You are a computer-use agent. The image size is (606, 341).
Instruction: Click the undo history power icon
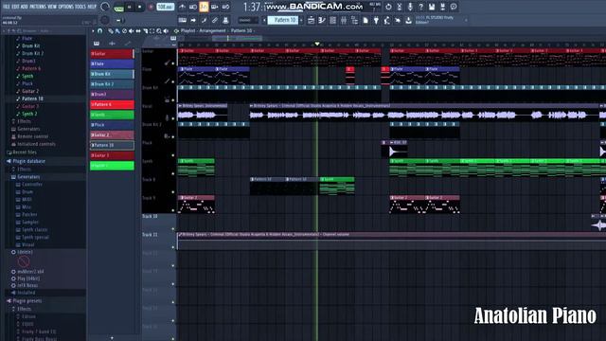click(388, 7)
